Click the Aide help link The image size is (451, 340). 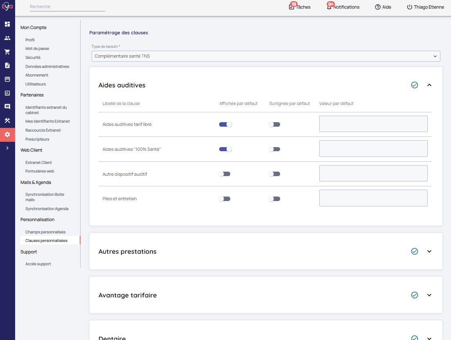(x=383, y=7)
